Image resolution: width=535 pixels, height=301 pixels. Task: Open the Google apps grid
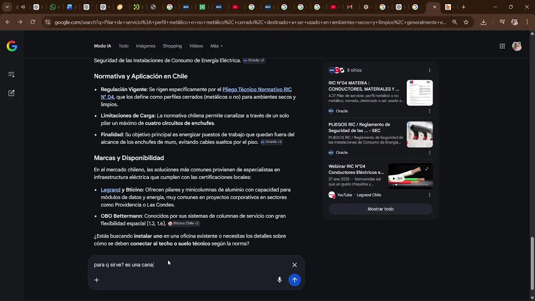pos(502,46)
